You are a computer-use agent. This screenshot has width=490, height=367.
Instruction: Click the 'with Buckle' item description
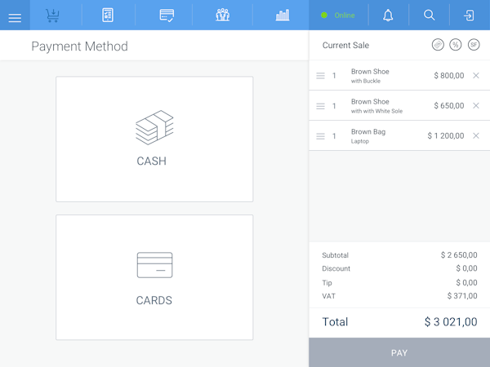click(x=366, y=81)
